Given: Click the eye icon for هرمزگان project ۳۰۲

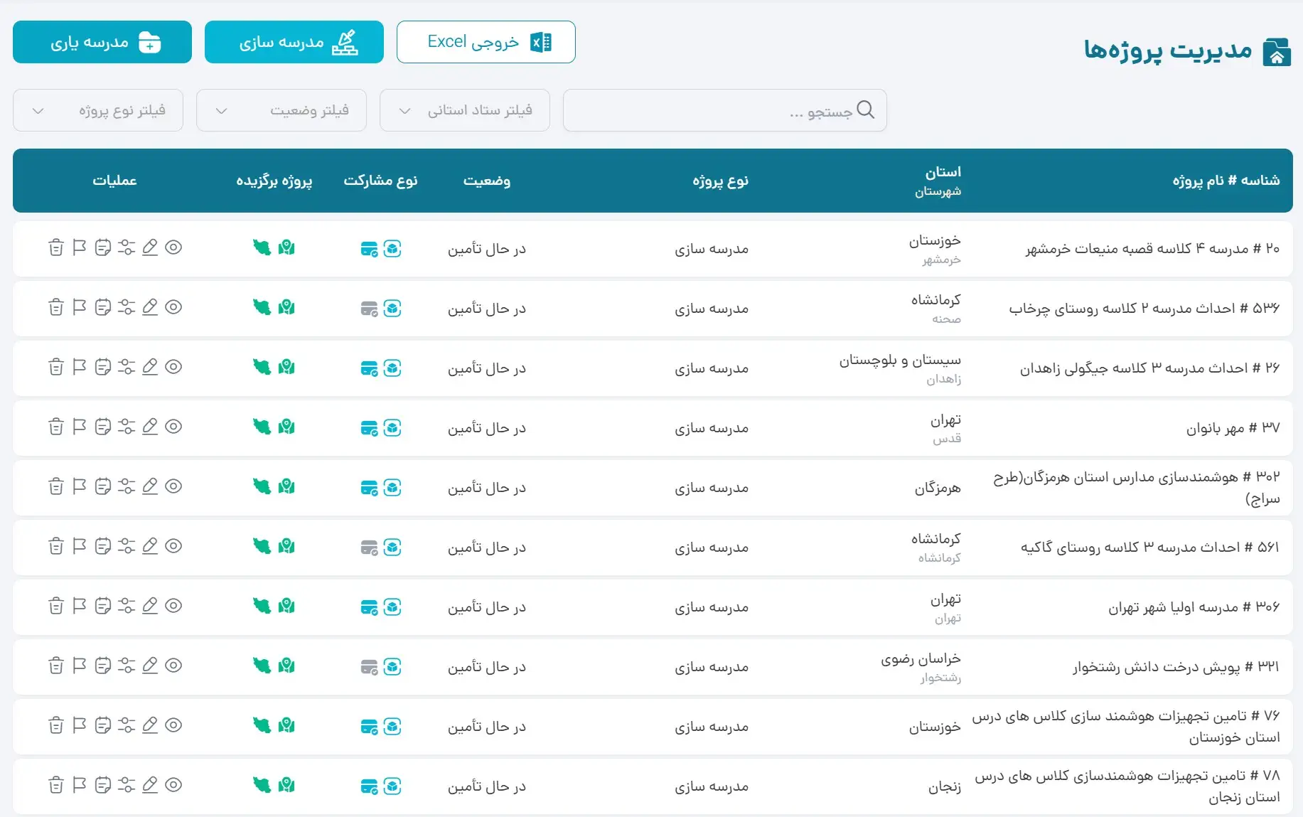Looking at the screenshot, I should (x=173, y=486).
